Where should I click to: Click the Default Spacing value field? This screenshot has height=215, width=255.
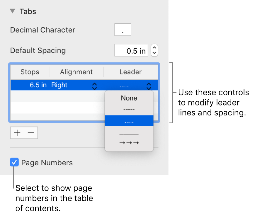pyautogui.click(x=131, y=51)
